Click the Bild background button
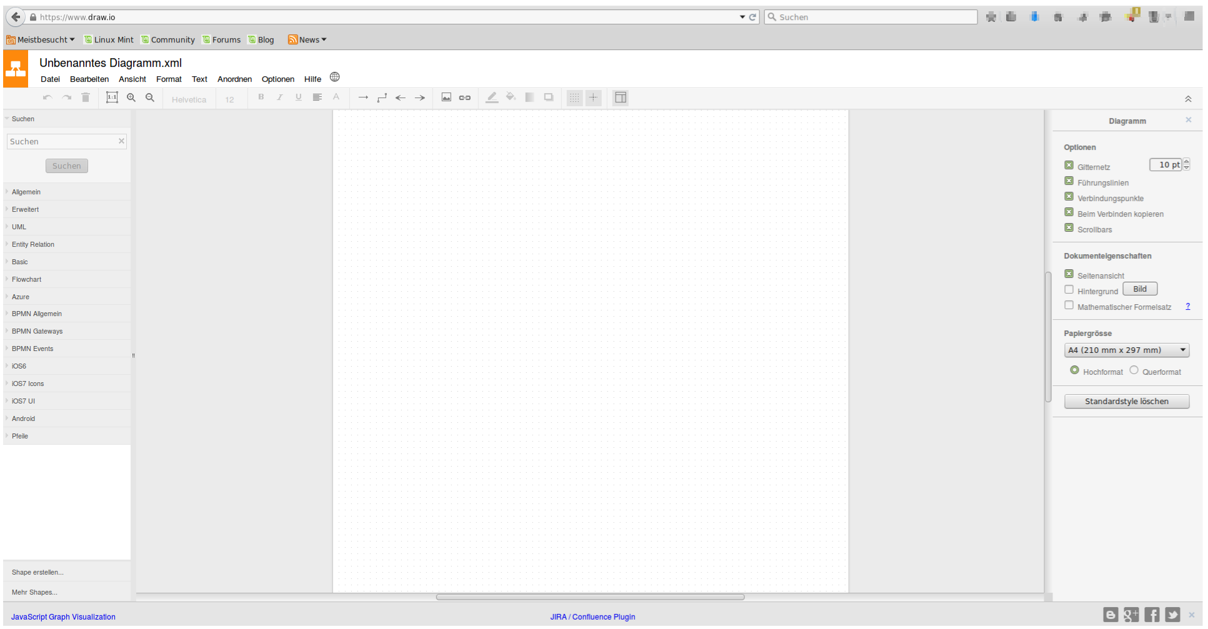Screen dimensions: 1208x629 coord(1140,289)
